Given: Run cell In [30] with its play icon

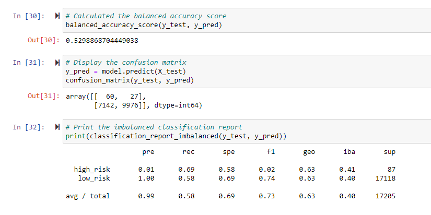Looking at the screenshot, I should [57, 16].
